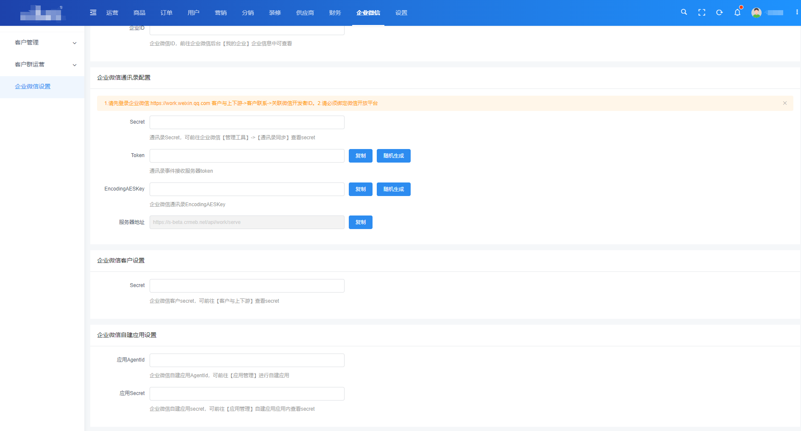801x431 pixels.
Task: Focus the EncodingAESKey input field
Action: [247, 189]
